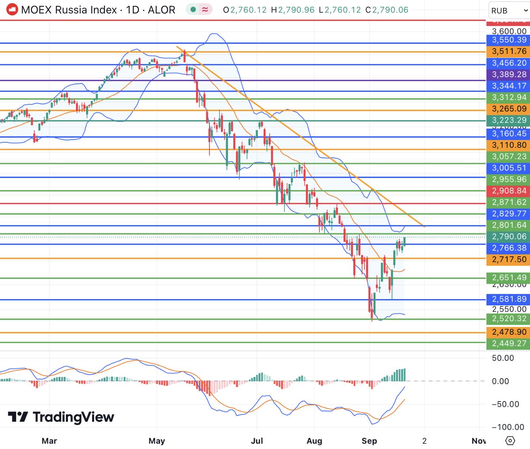Click the close value C2,790.06
The height and width of the screenshot is (449, 530).
(387, 10)
